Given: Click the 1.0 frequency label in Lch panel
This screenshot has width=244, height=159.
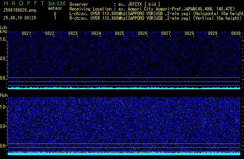Looking at the screenshot, I should point(3,39).
